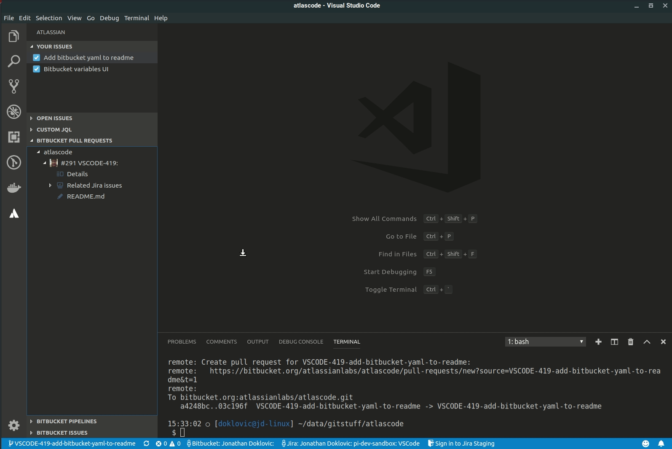Expand the Bitbucket Pipelines section
This screenshot has height=449, width=672.
pos(66,422)
